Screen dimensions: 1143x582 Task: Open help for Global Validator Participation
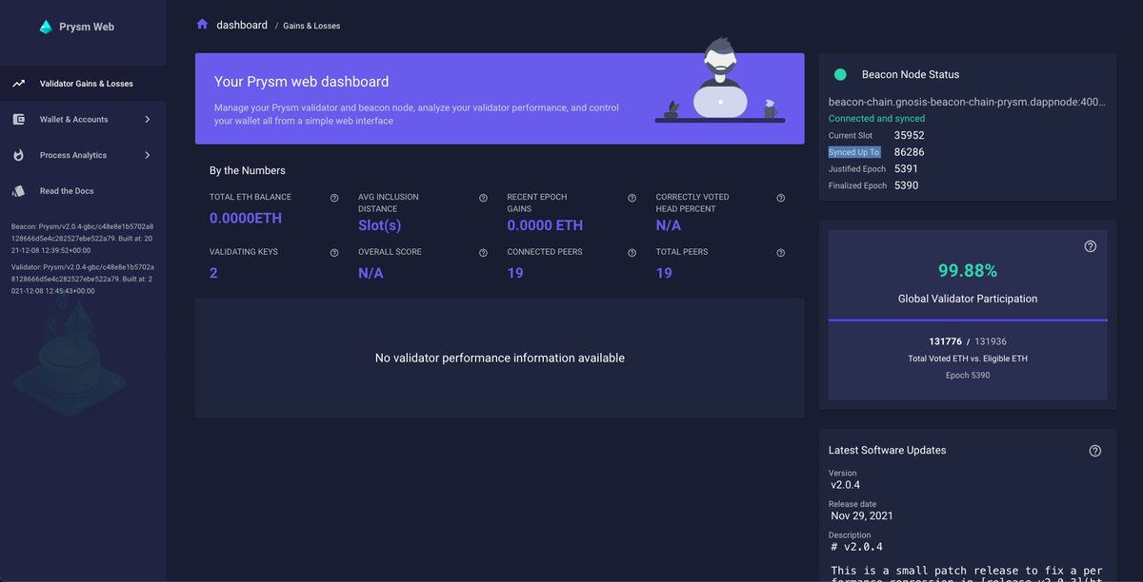click(x=1091, y=246)
